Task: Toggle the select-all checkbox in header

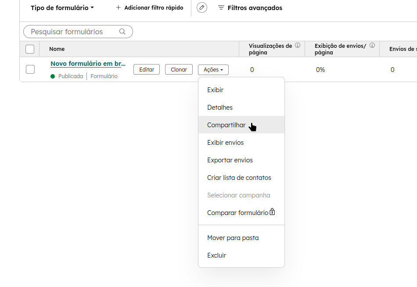Action: 30,49
